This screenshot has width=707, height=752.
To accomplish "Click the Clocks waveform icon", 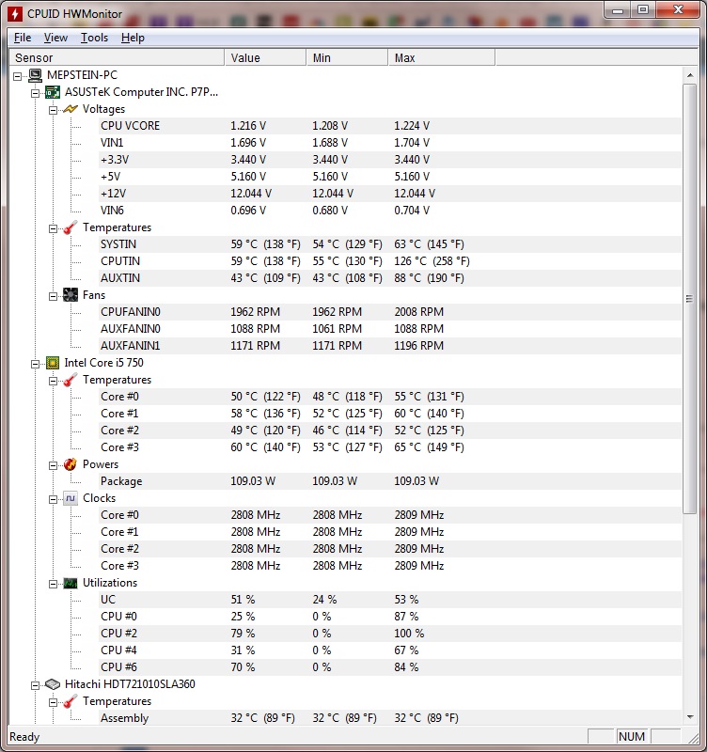I will (x=71, y=498).
